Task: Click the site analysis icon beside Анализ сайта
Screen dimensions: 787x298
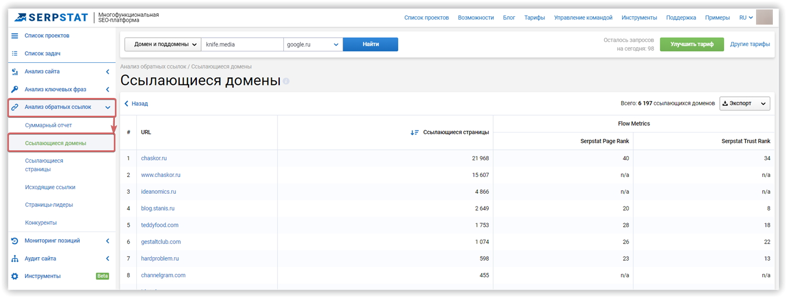Action: coord(15,71)
